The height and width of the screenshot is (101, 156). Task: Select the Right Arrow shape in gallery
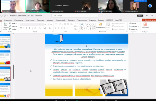[x=88, y=27]
